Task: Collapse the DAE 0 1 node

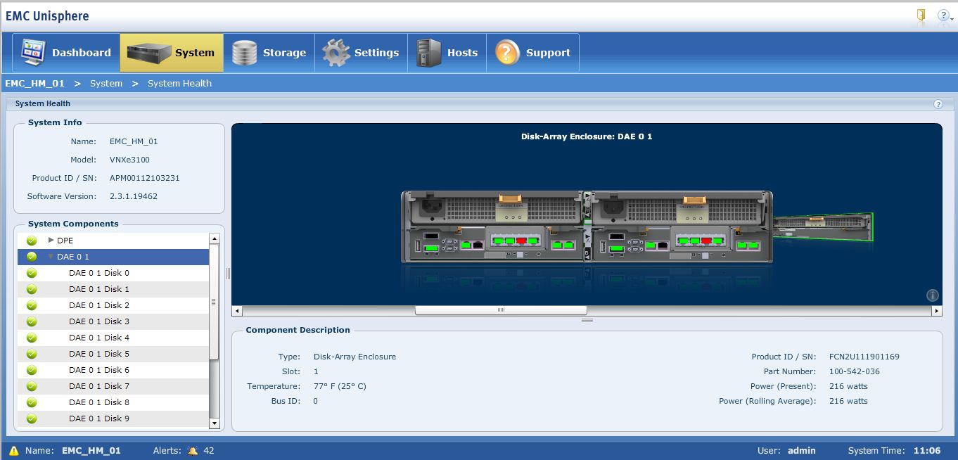Action: point(51,257)
